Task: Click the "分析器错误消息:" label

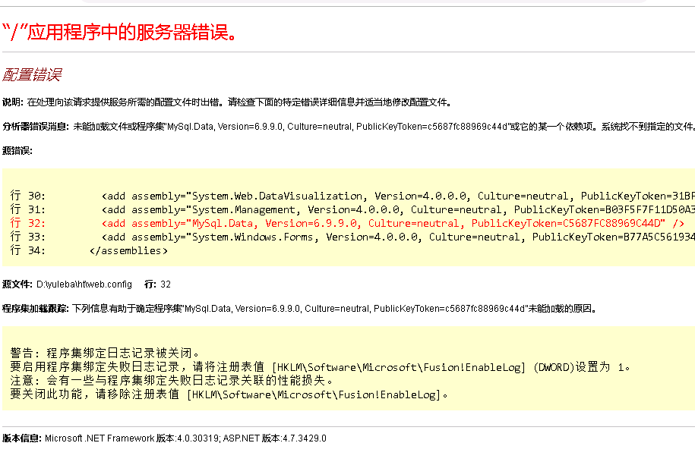Action: coord(36,127)
